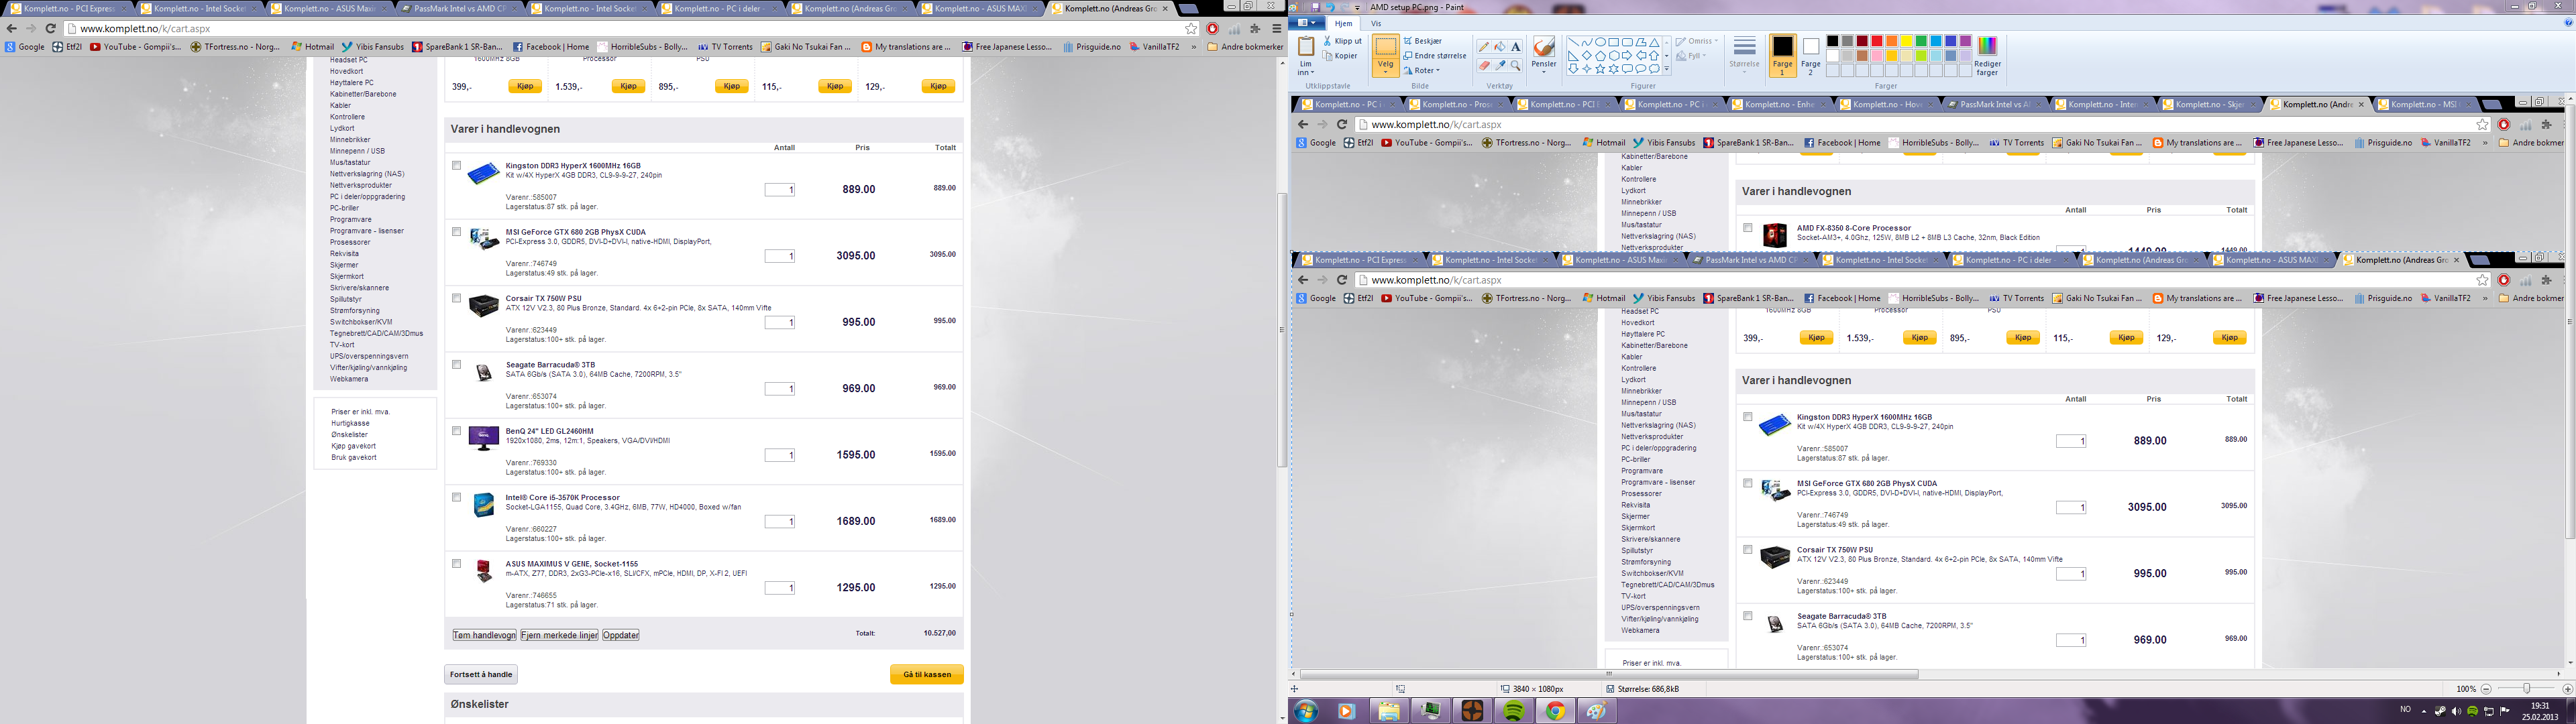Viewport: 2576px width, 724px height.
Task: Click Kjøp button next to 1.539,- in left Chrome
Action: click(628, 87)
